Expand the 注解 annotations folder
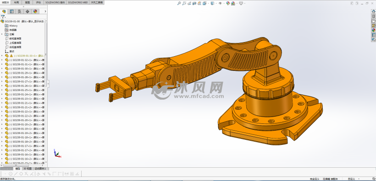376x181 pixels. click(2, 34)
